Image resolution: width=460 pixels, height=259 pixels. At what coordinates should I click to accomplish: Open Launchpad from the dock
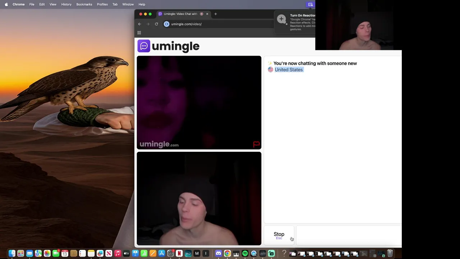pos(20,254)
